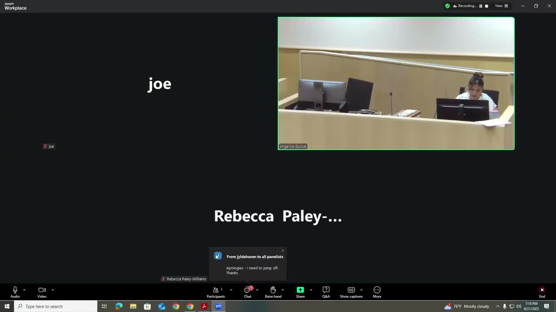556x312 pixels.
Task: Pause the recording
Action: [481, 6]
